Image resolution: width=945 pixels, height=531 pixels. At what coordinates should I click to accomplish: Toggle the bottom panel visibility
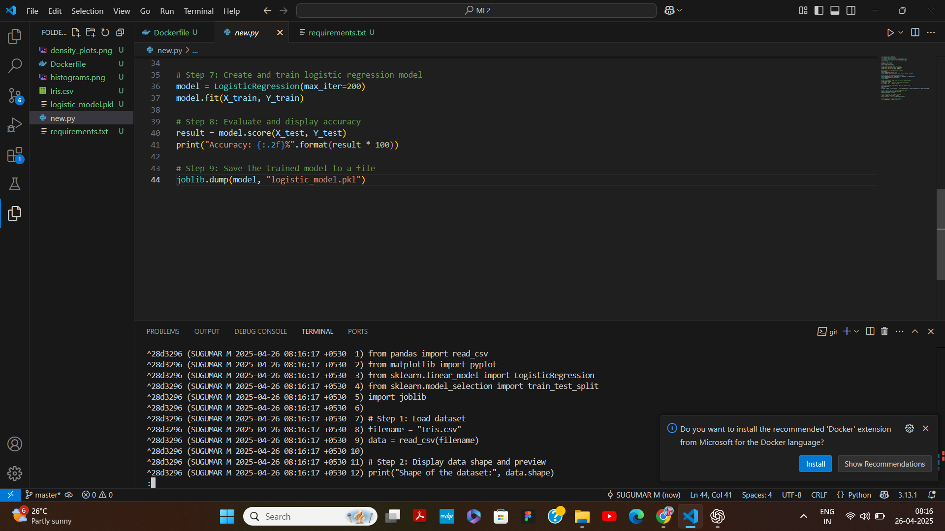835,10
